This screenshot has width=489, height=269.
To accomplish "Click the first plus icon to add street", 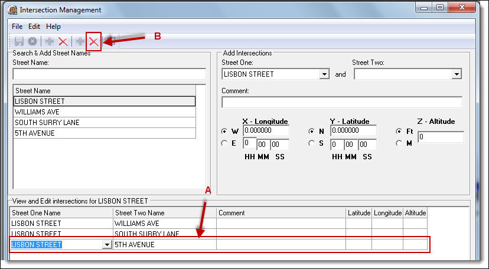I will tap(50, 41).
